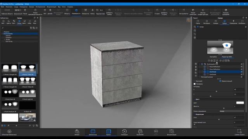Select the Interior folder in library tree
This screenshot has width=248, height=139.
[8, 36]
